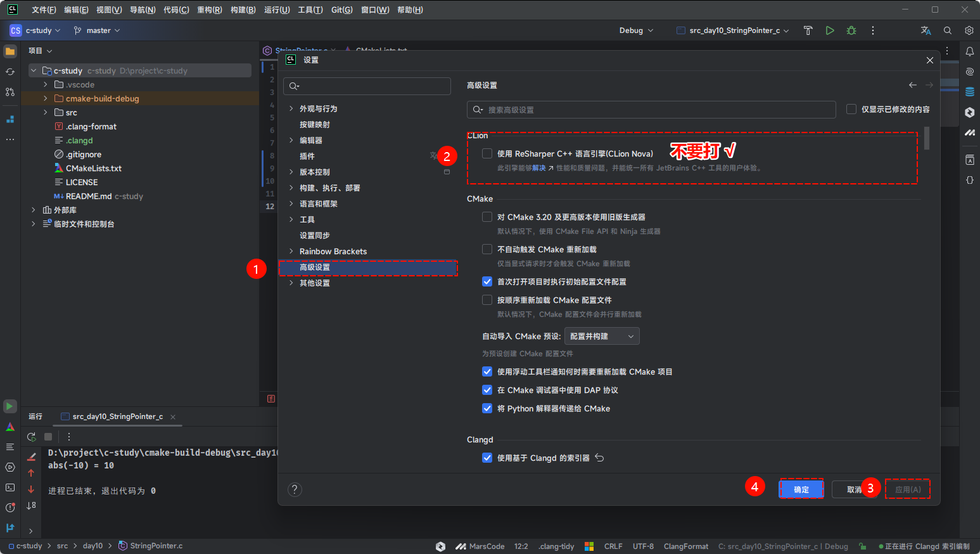The width and height of the screenshot is (980, 554).
Task: Open the Git tool window icon
Action: (x=10, y=527)
